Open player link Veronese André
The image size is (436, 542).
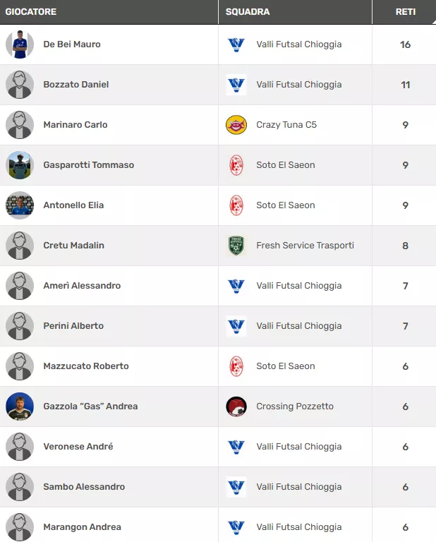(x=78, y=447)
